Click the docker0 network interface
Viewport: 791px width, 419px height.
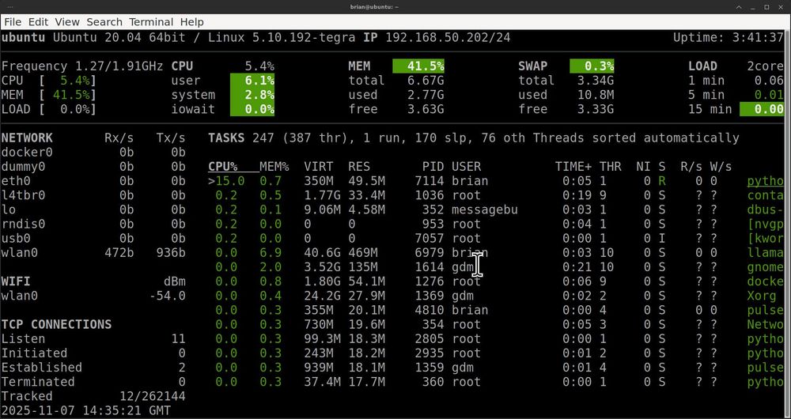pos(27,153)
